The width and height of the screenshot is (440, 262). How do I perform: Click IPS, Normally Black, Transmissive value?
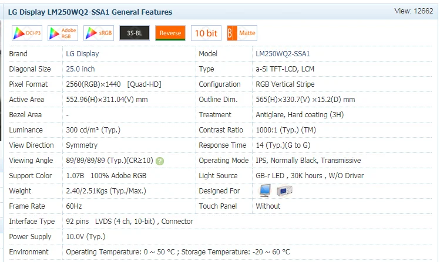pyautogui.click(x=308, y=161)
